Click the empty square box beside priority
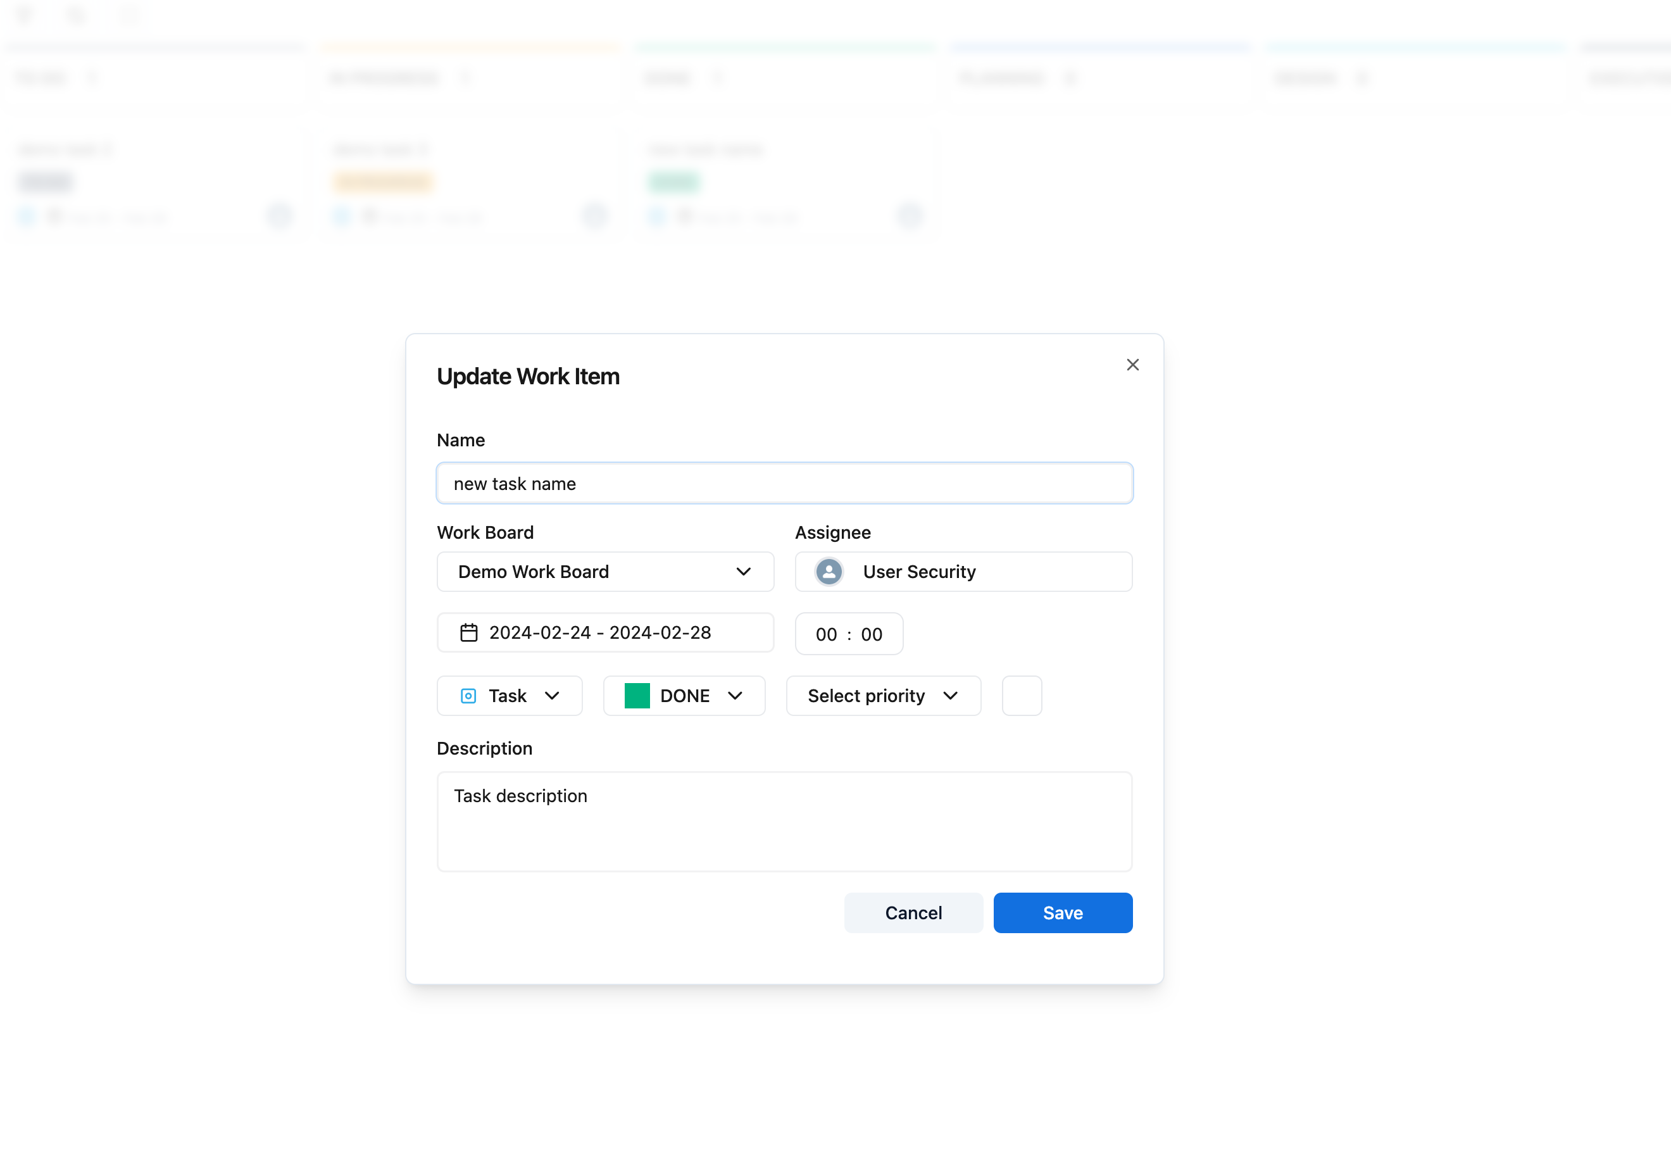Viewport: 1671px width, 1156px height. pos(1021,695)
